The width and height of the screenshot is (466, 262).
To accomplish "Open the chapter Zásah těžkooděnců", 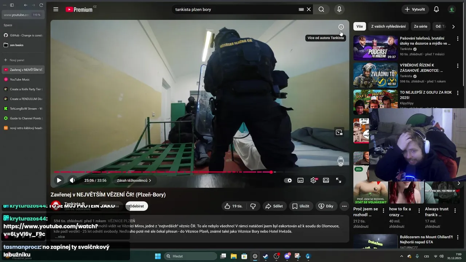I will [x=134, y=180].
